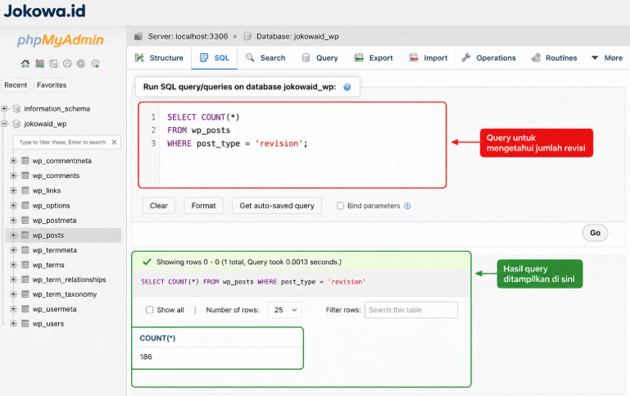Click the wp_commentmeta table icon
Image resolution: width=630 pixels, height=396 pixels.
click(25, 161)
